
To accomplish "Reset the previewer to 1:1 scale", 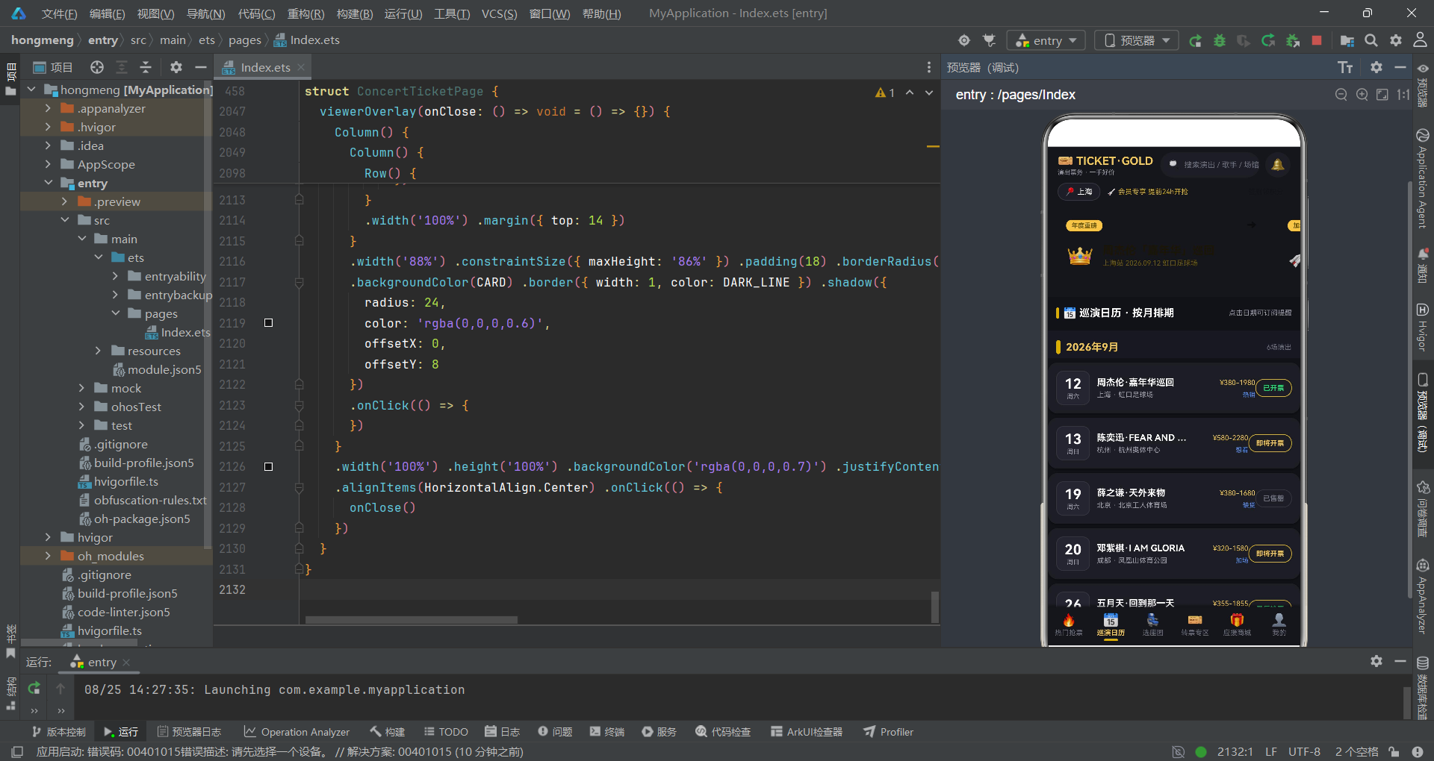I will click(x=1403, y=95).
